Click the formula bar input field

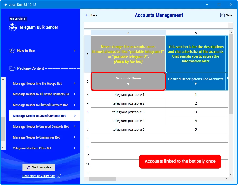(156, 26)
